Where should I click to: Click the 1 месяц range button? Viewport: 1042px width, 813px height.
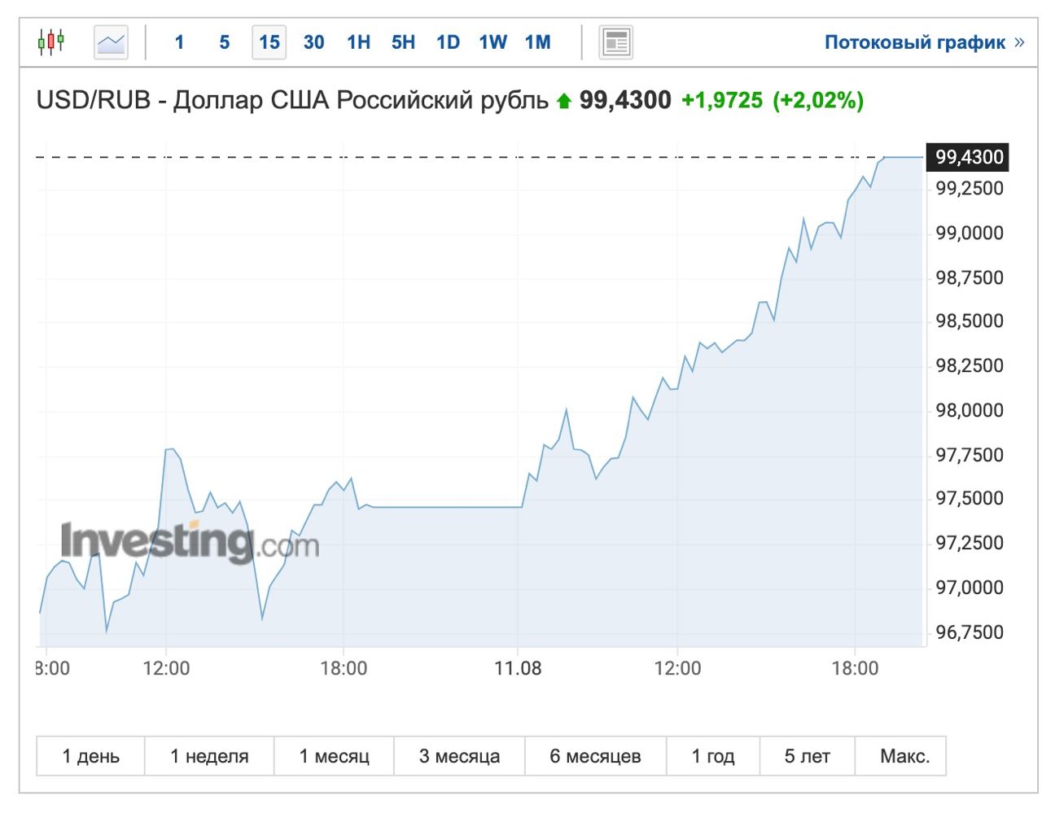click(x=334, y=756)
